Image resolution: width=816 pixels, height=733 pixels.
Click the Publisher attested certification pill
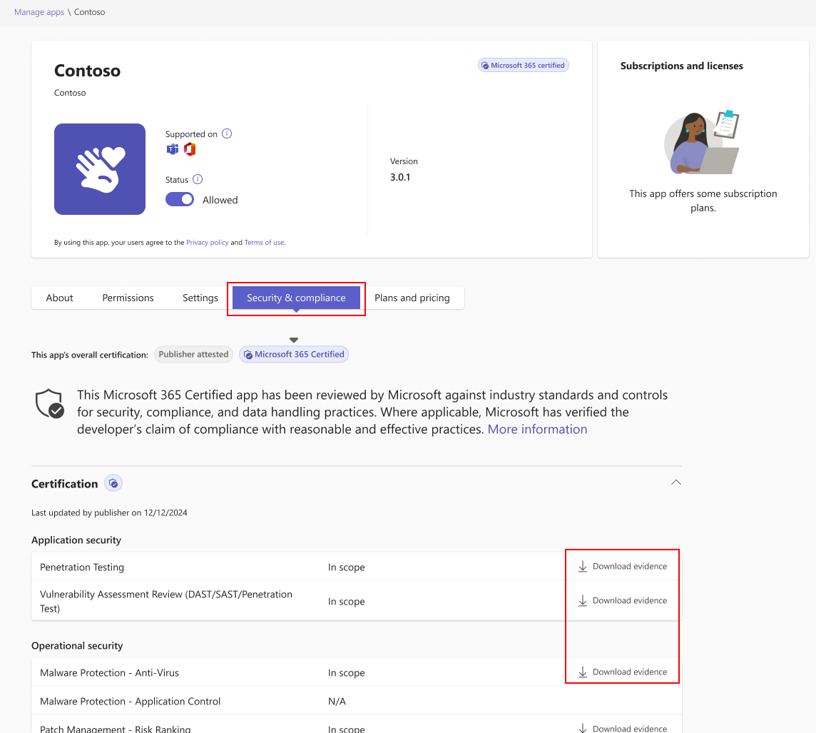pos(193,354)
